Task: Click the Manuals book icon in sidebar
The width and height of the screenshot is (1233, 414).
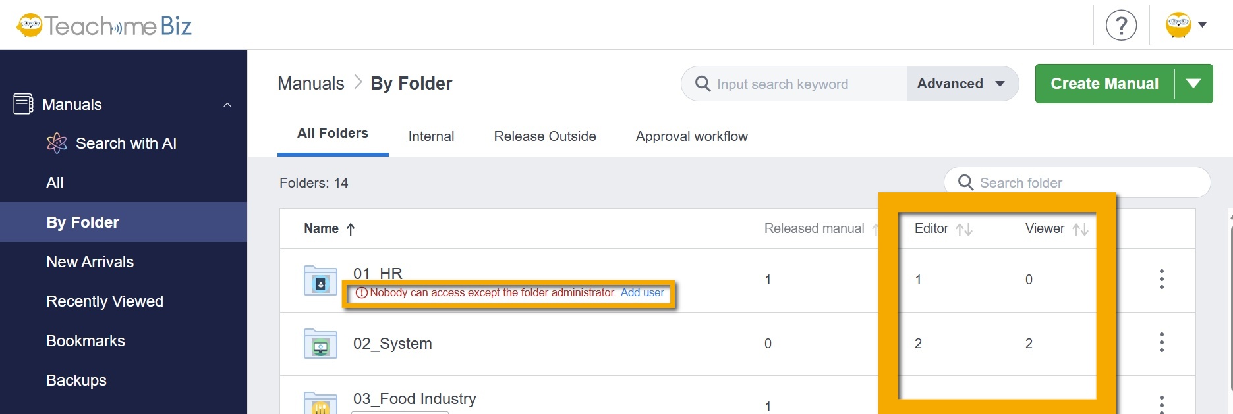Action: click(x=24, y=104)
